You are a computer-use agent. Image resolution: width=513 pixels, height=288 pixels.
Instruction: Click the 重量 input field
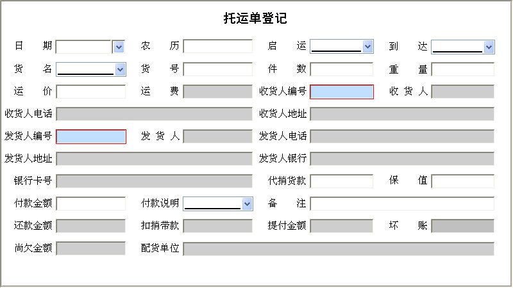pos(462,69)
